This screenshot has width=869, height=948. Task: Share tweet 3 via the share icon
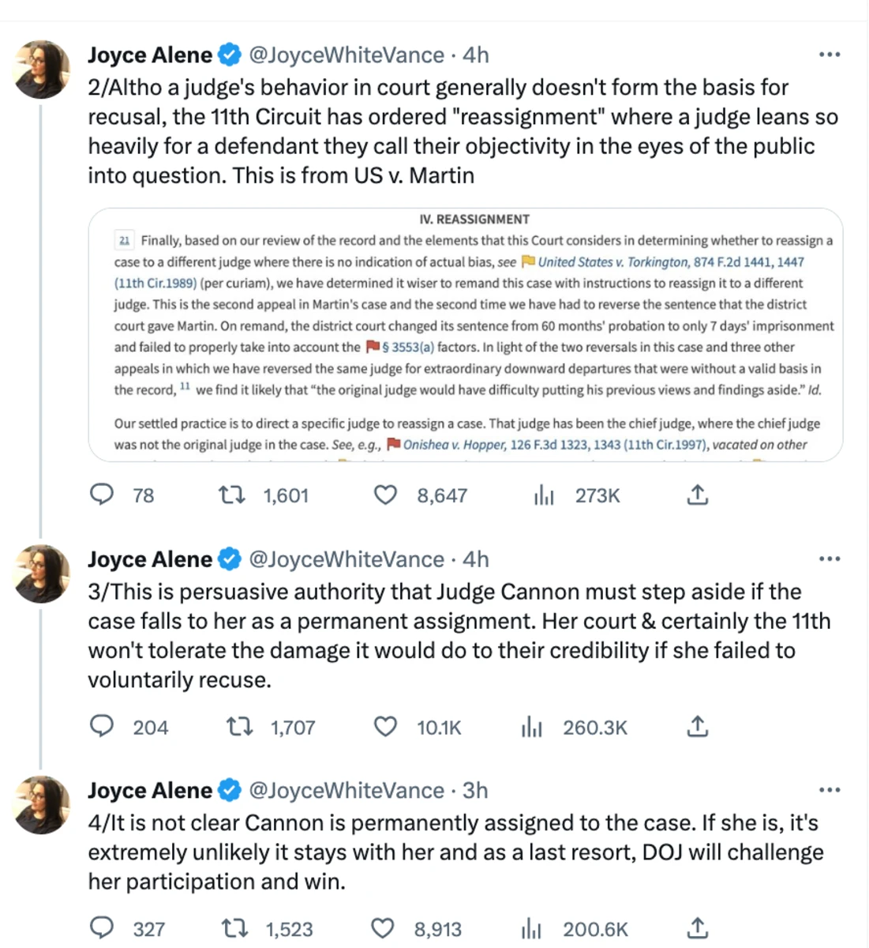697,727
